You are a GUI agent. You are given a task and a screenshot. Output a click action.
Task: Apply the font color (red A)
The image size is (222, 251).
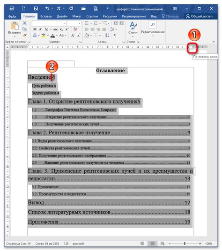click(52, 35)
